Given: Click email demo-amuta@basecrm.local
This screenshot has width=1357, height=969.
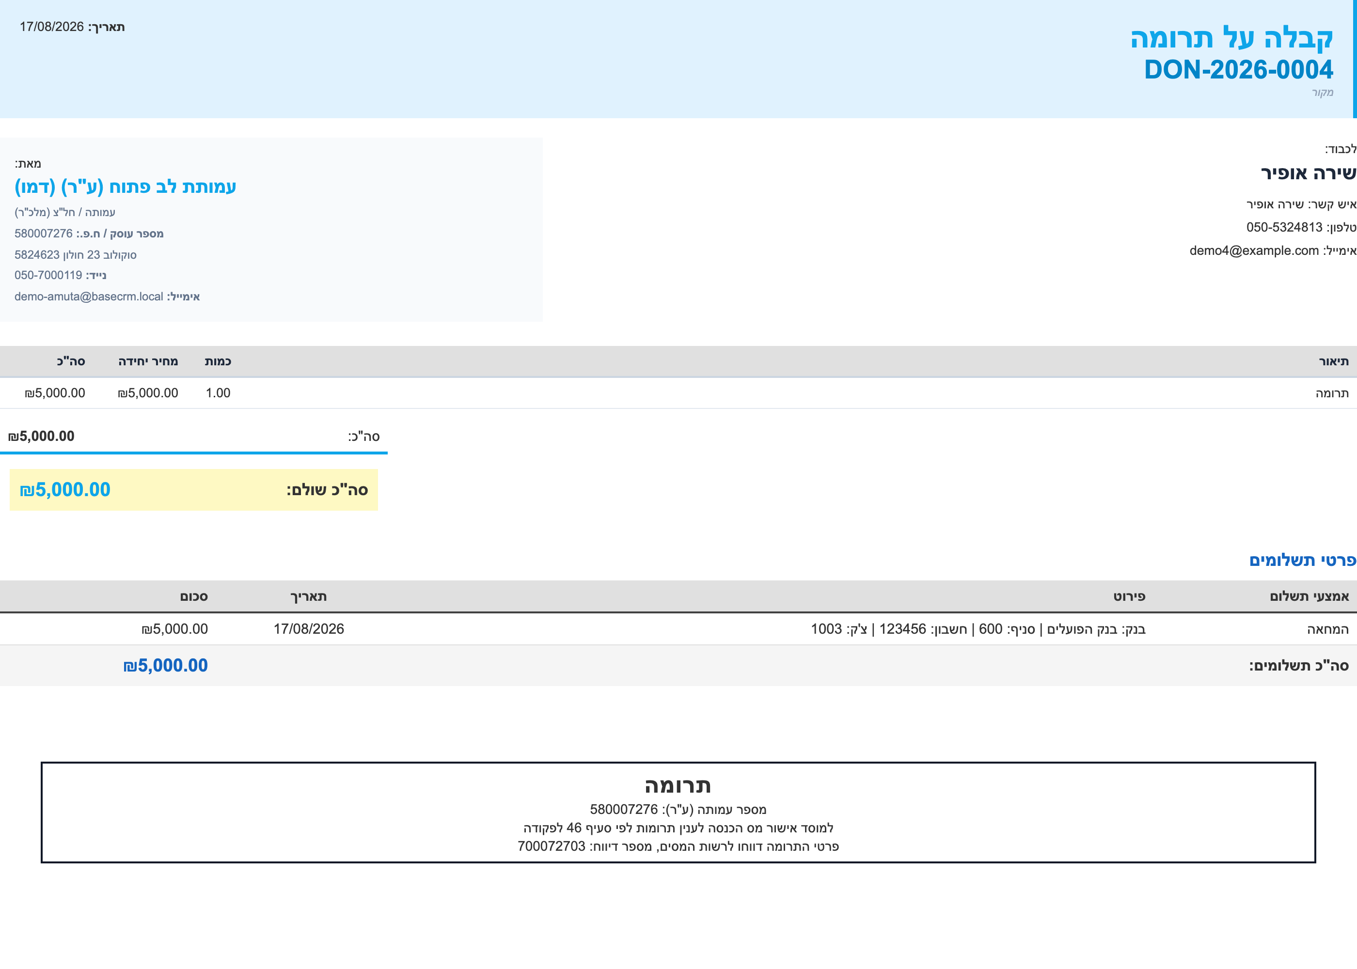Looking at the screenshot, I should tap(89, 297).
